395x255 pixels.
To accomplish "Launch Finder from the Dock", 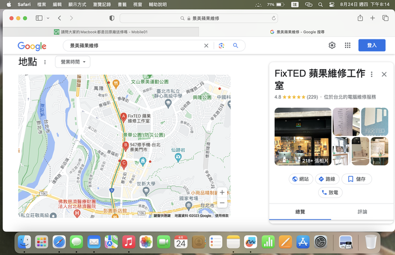I will (x=24, y=242).
